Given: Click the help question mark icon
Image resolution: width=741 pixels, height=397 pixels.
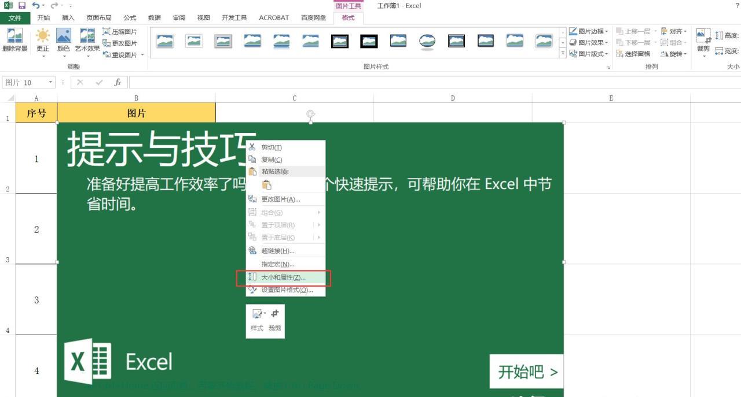Looking at the screenshot, I should 737,5.
